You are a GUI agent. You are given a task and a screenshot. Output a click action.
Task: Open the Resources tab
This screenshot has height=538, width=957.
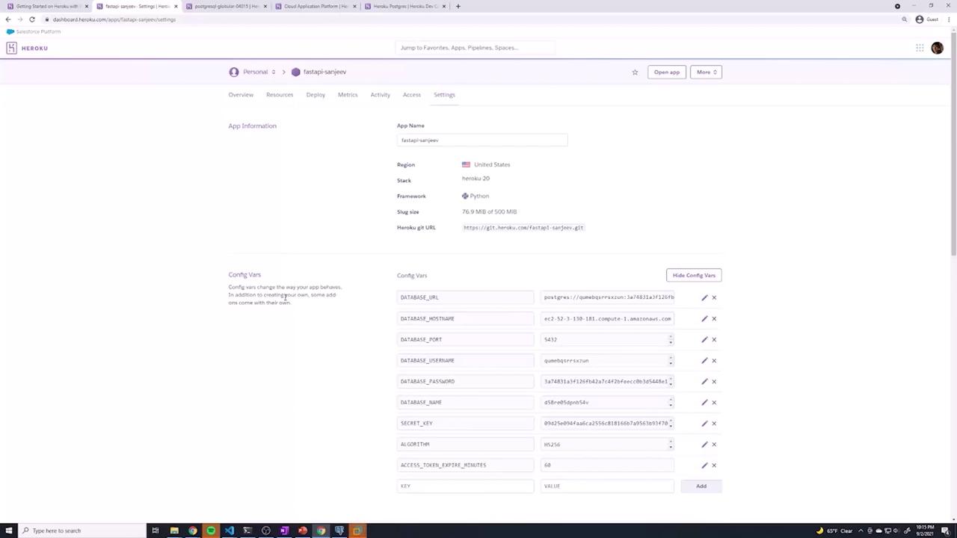point(280,95)
